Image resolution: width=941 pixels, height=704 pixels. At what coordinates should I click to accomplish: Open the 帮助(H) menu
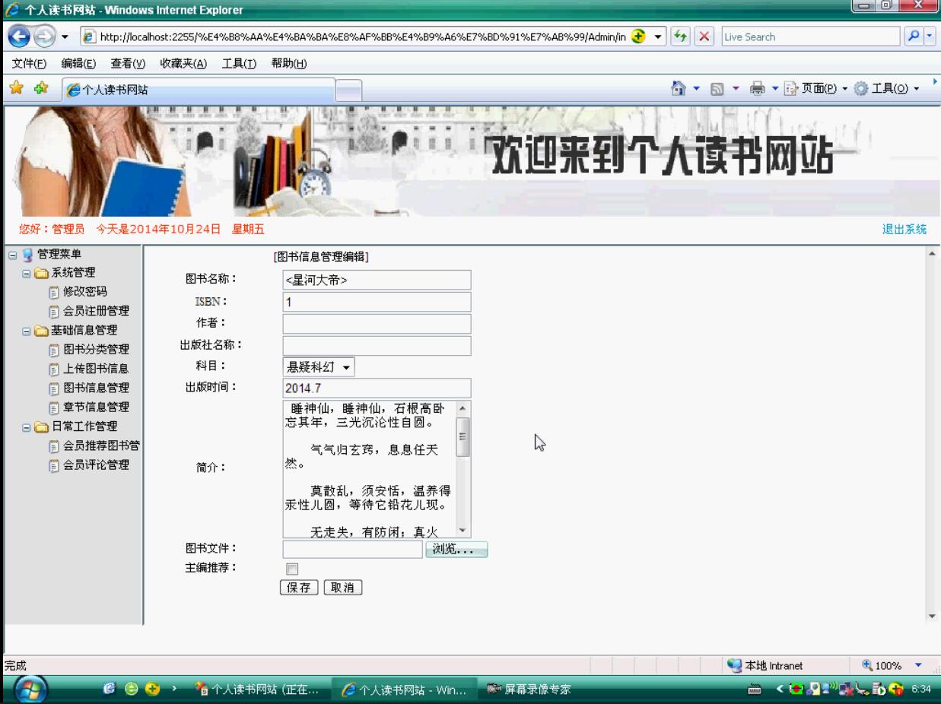[x=289, y=63]
